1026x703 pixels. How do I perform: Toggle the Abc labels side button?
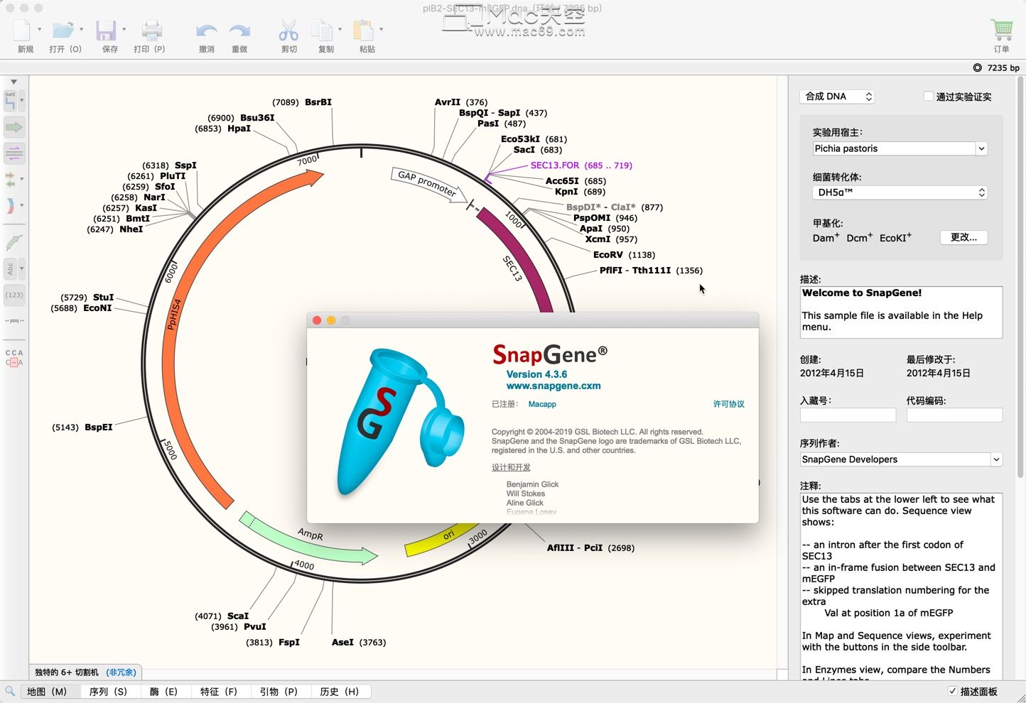click(x=10, y=269)
